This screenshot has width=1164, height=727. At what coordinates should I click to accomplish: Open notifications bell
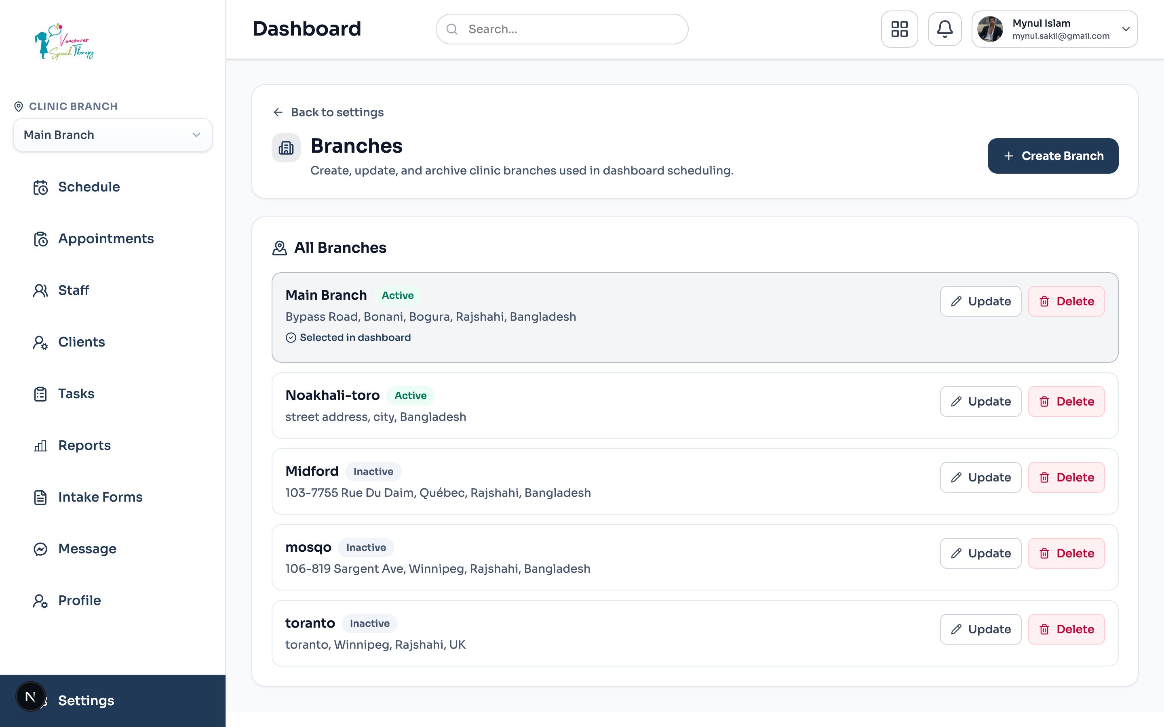(944, 29)
